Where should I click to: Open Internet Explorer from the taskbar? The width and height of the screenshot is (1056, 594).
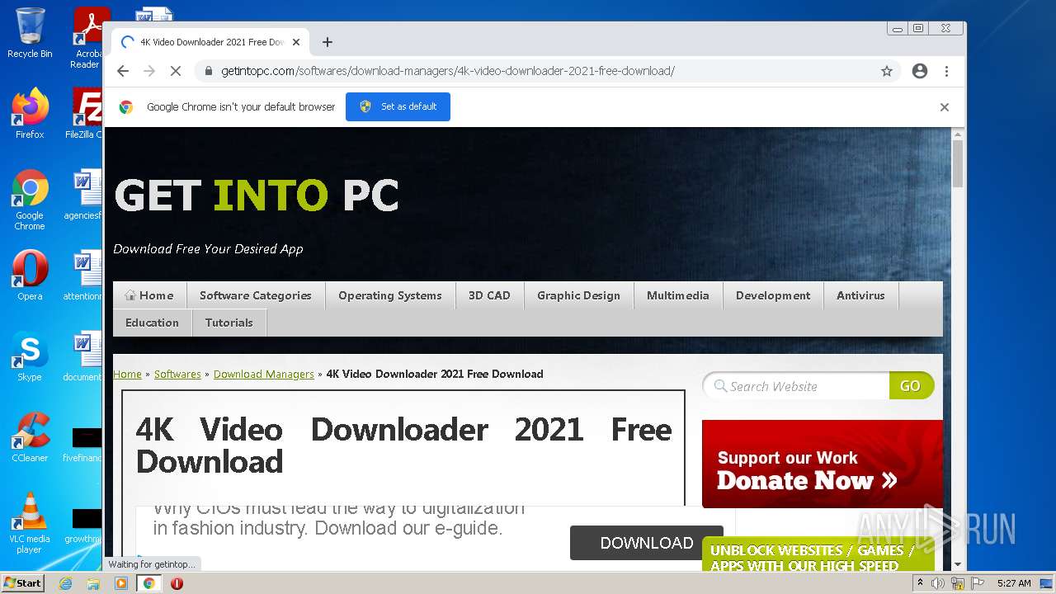pos(66,583)
